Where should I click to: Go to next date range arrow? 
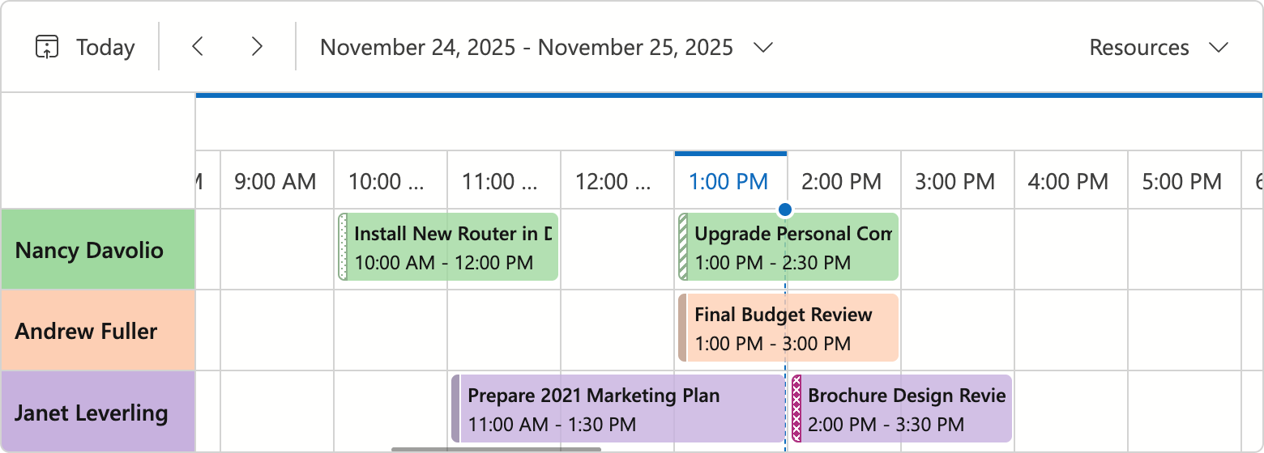tap(257, 47)
